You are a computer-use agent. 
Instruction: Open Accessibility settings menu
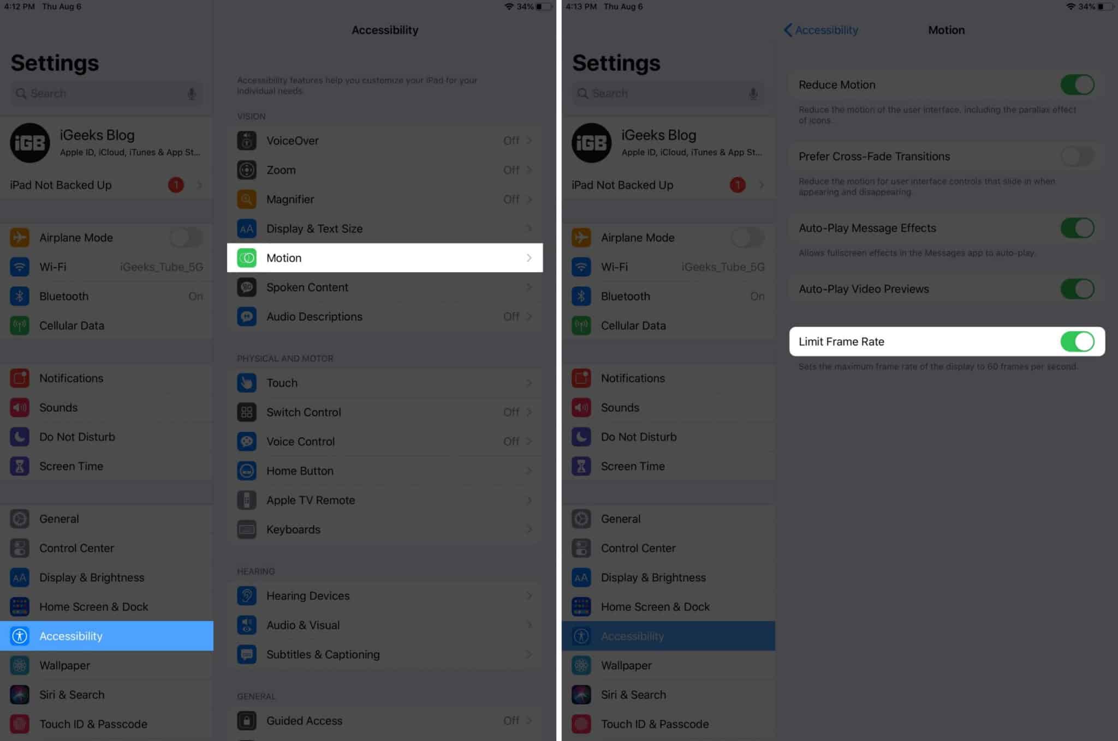pyautogui.click(x=108, y=636)
